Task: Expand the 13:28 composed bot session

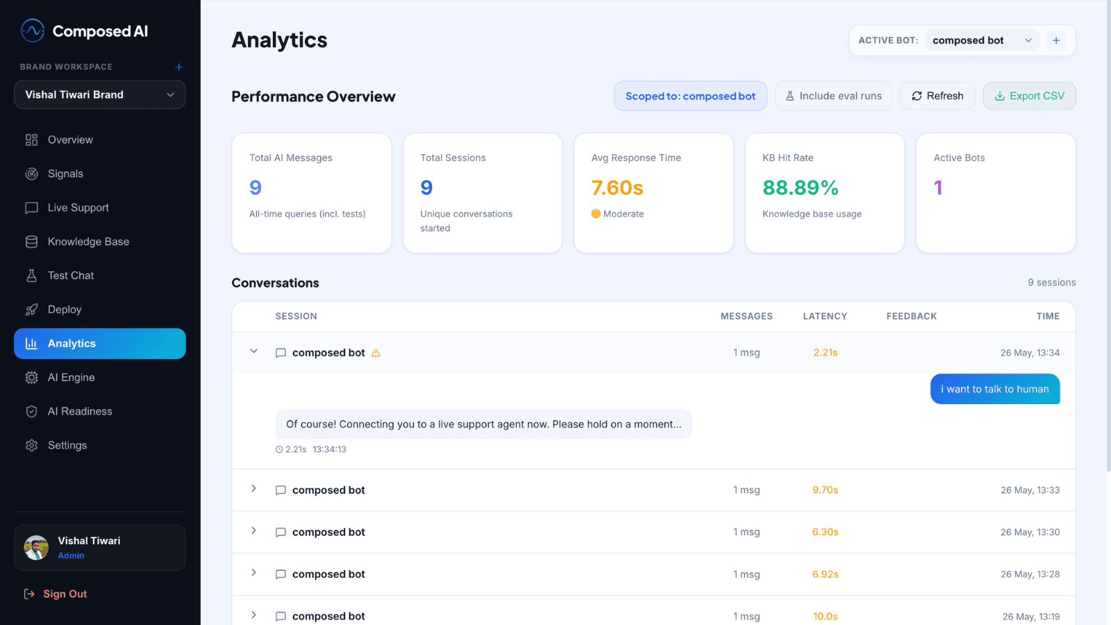Action: [x=253, y=573]
